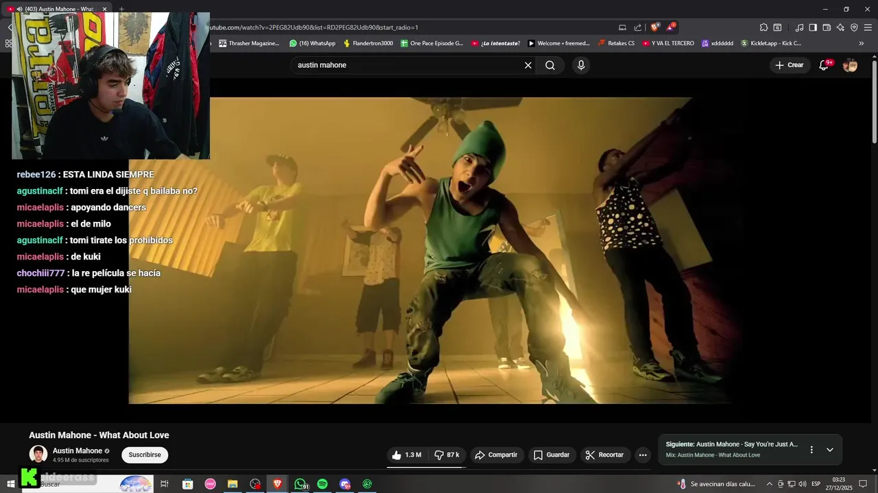This screenshot has width=878, height=493.
Task: Dislike the video with thumbs down
Action: [447, 455]
